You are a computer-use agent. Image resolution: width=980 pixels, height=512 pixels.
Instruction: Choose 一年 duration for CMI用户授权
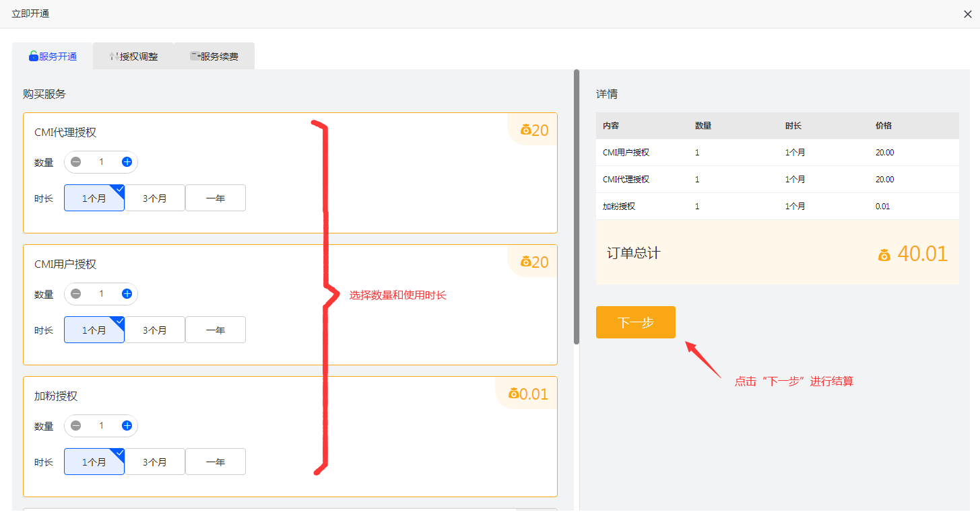[x=216, y=330]
